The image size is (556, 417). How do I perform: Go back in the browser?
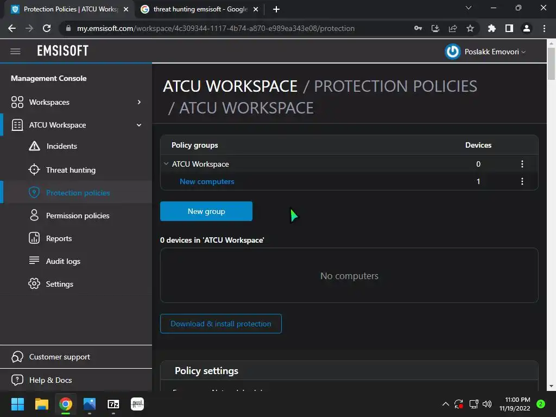pyautogui.click(x=12, y=28)
